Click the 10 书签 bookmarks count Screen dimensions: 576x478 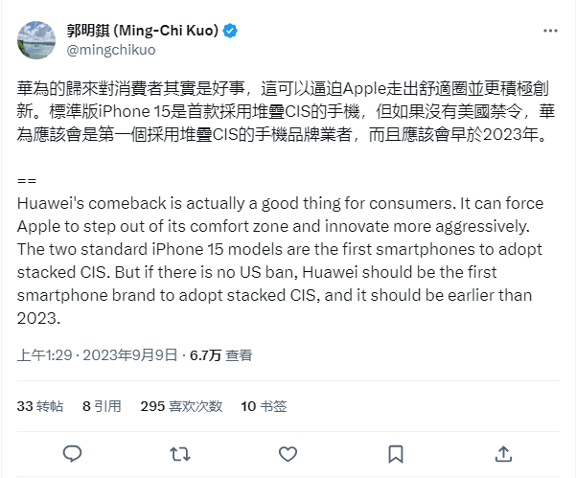(x=264, y=406)
